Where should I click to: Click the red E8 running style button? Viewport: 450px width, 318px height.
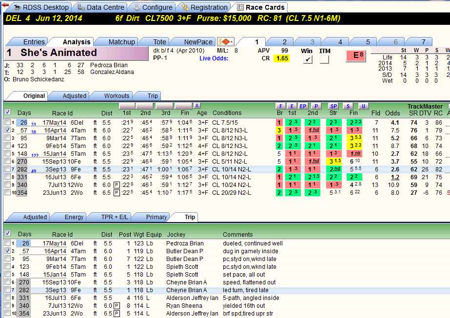(356, 56)
